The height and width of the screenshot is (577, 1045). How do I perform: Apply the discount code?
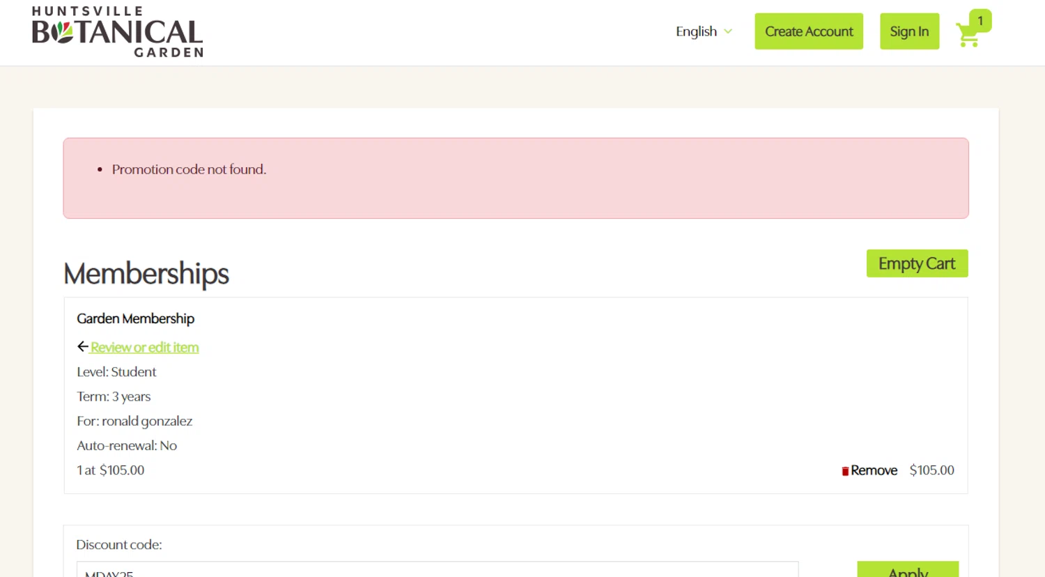click(908, 570)
